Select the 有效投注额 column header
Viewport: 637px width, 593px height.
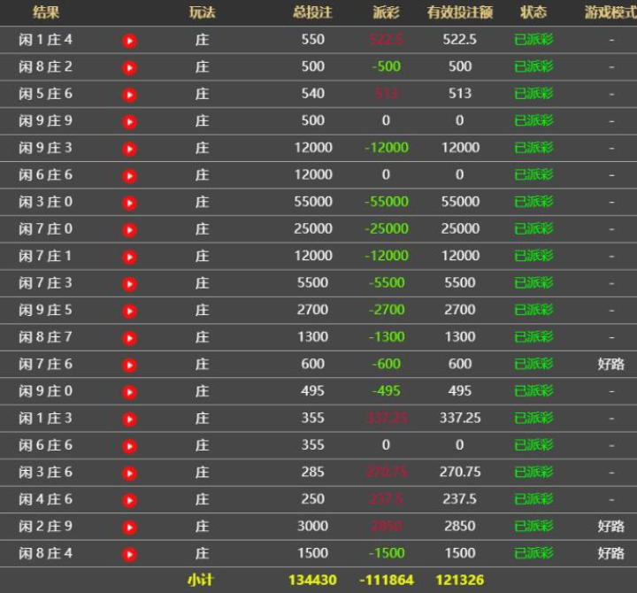click(459, 12)
